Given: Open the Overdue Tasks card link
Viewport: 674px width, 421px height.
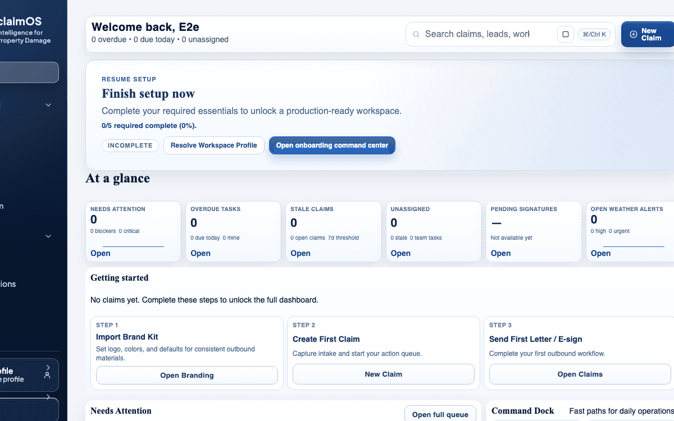Looking at the screenshot, I should point(201,253).
